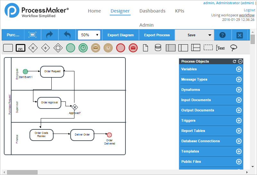This screenshot has height=175, width=257.
Task: Click the redo arrow icon in toolbar
Action: (x=49, y=35)
